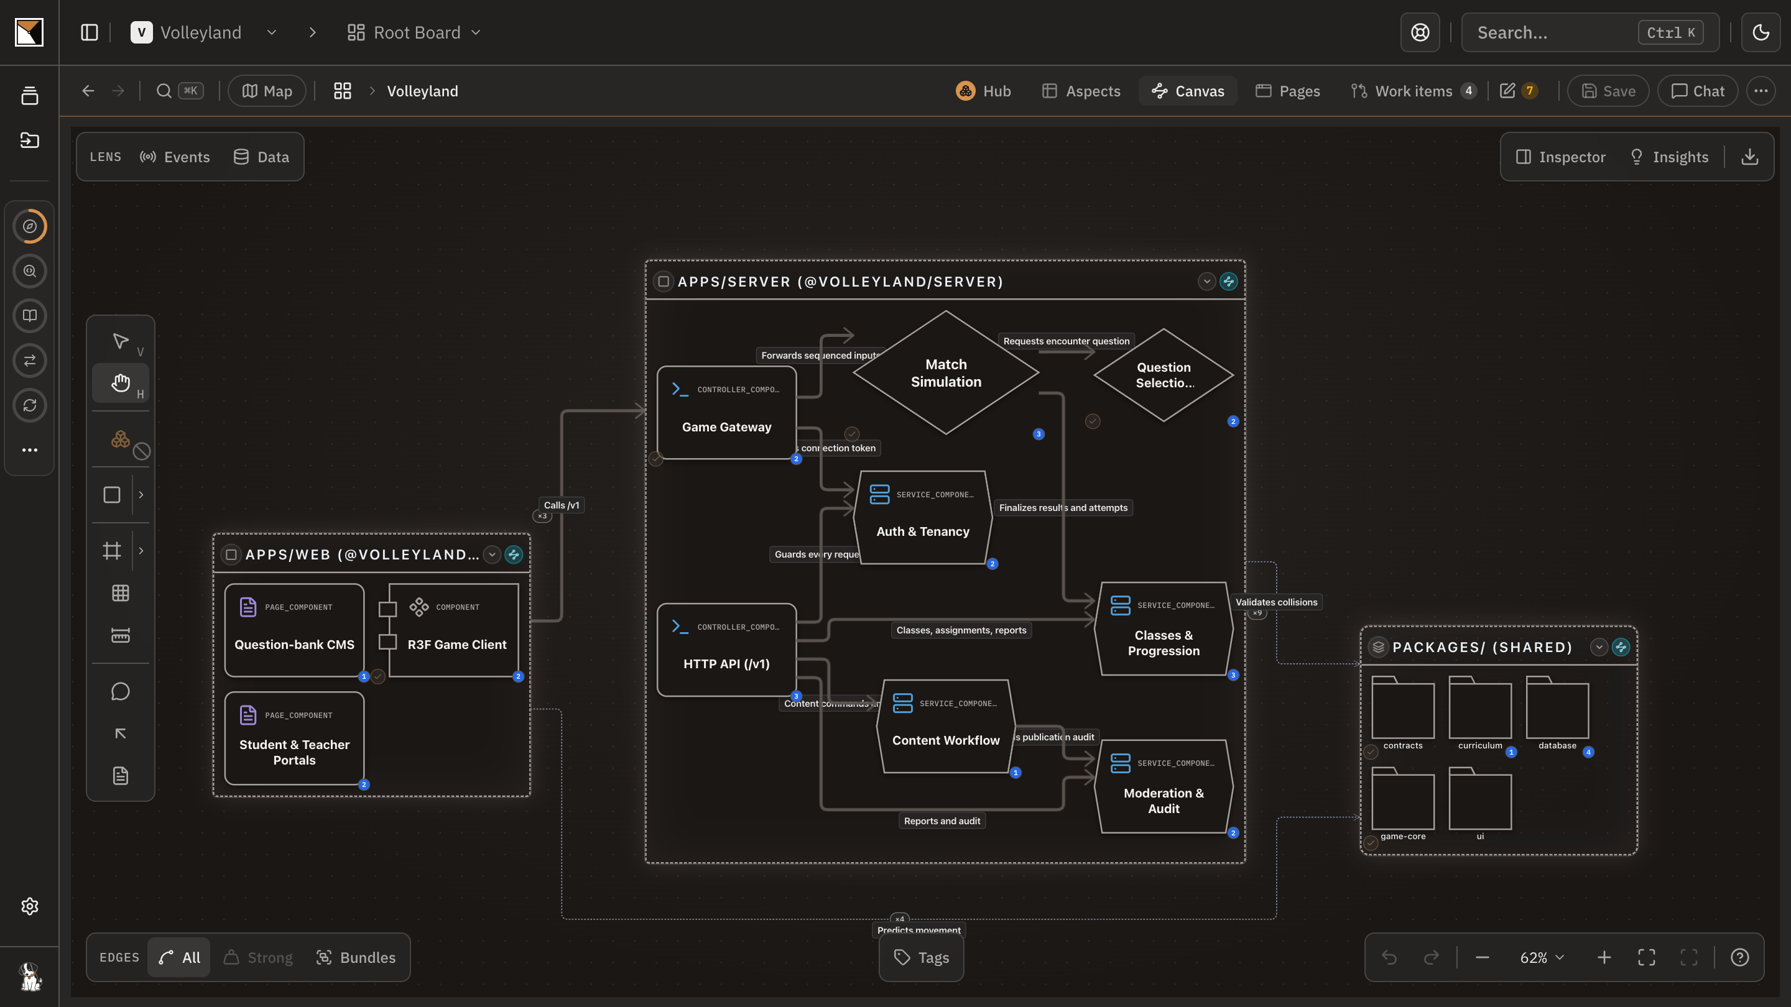1791x1007 pixels.
Task: Pick the rectangle shape tool
Action: 112,495
